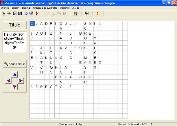Open help with the question mark icon
177x126 pixels.
pyautogui.click(x=97, y=14)
